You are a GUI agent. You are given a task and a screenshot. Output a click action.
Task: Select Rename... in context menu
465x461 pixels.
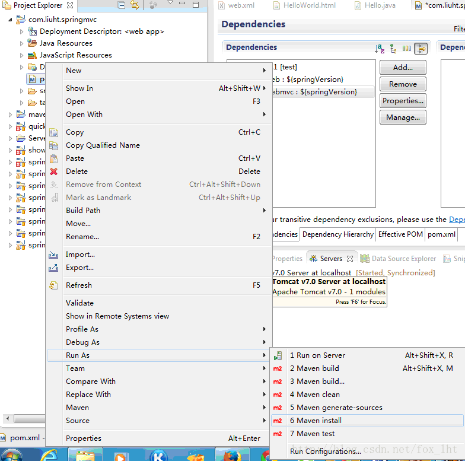tap(159, 237)
